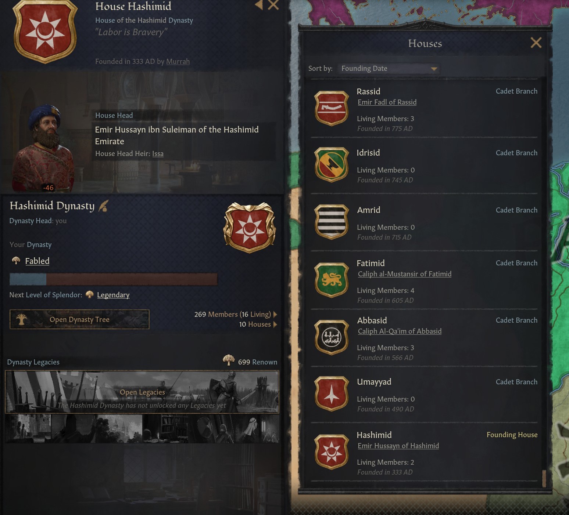Expand the 10 Houses arrow
This screenshot has height=515, width=569.
[x=275, y=324]
